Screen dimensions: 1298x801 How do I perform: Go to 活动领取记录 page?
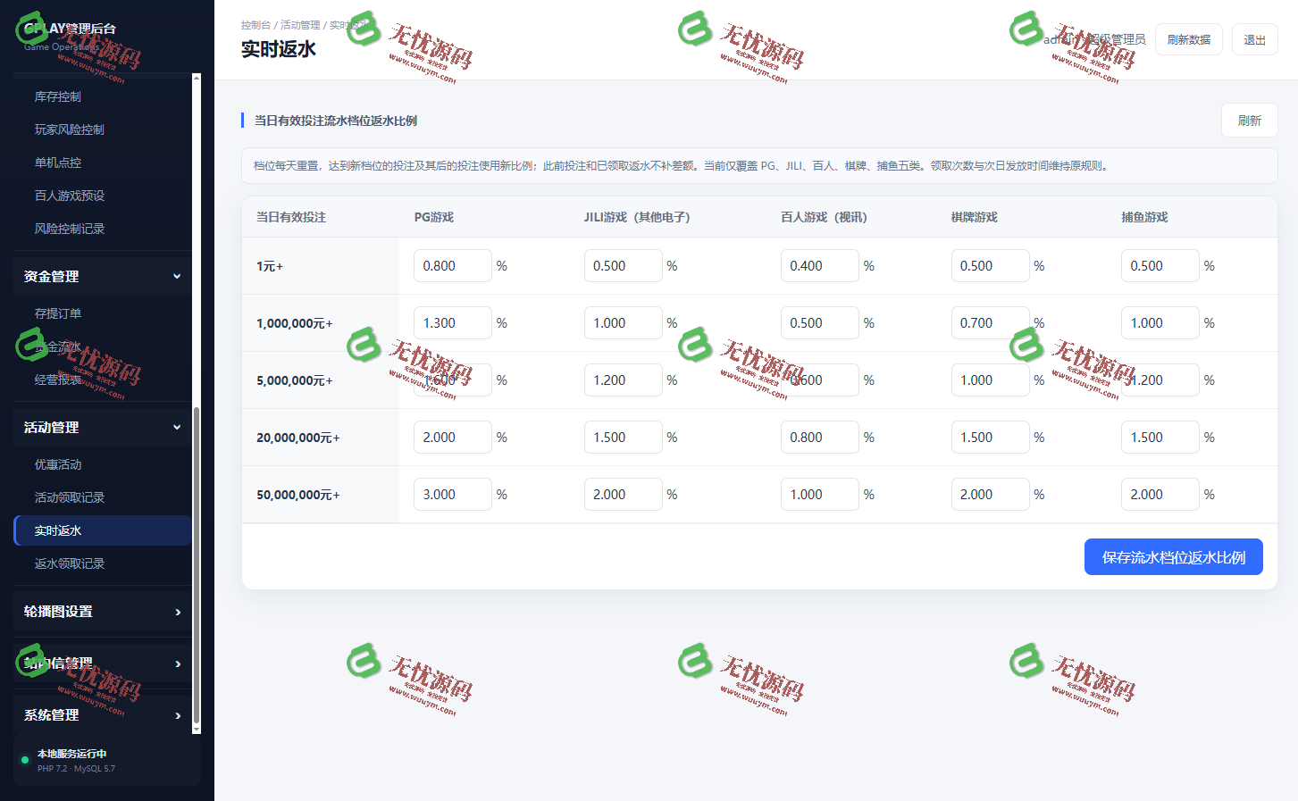tap(103, 497)
